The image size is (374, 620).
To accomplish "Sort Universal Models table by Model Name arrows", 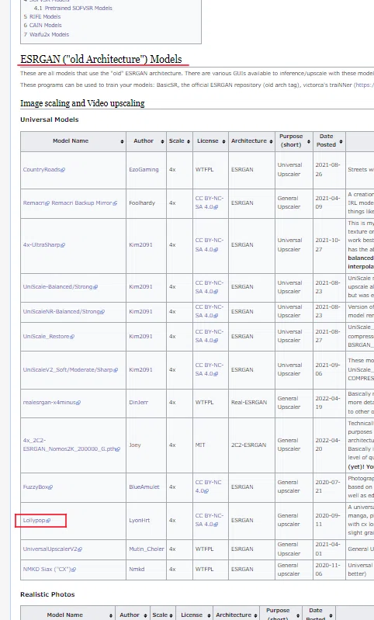I will tap(122, 141).
